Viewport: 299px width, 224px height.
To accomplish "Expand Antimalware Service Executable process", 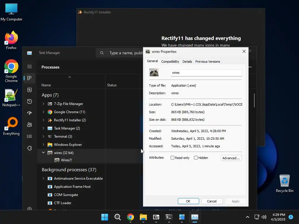I will coord(43,178).
